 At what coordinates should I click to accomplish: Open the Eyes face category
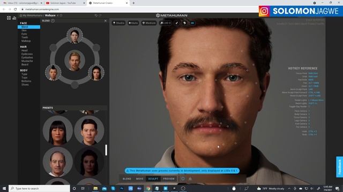[x=24, y=34]
